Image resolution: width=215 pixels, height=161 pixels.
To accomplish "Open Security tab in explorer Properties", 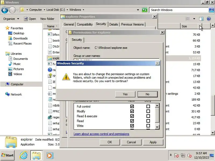I will click(101, 24).
